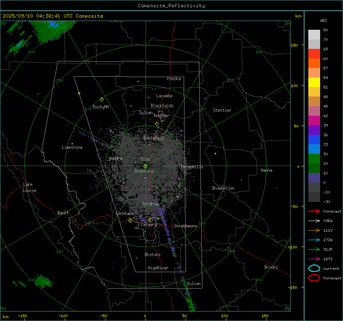
Task: Pick the yellow 54-51 dBZ swatch
Action: click(x=314, y=82)
